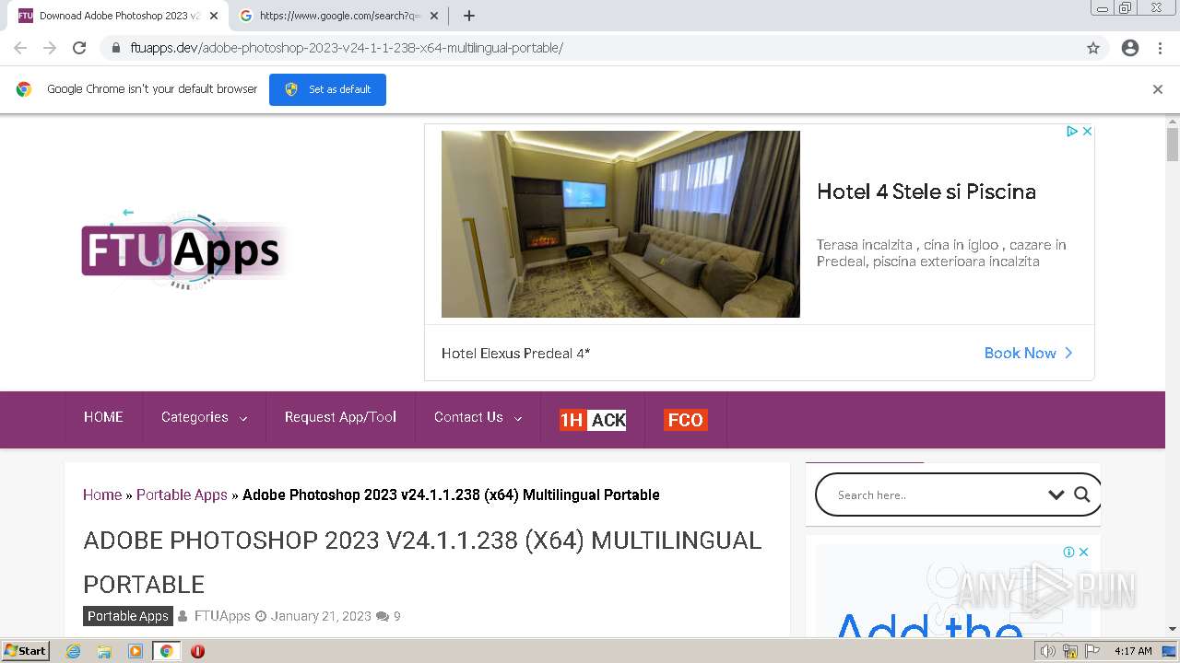The height and width of the screenshot is (663, 1180).
Task: Close the Download Adobe Photoshop tab
Action: point(214,16)
